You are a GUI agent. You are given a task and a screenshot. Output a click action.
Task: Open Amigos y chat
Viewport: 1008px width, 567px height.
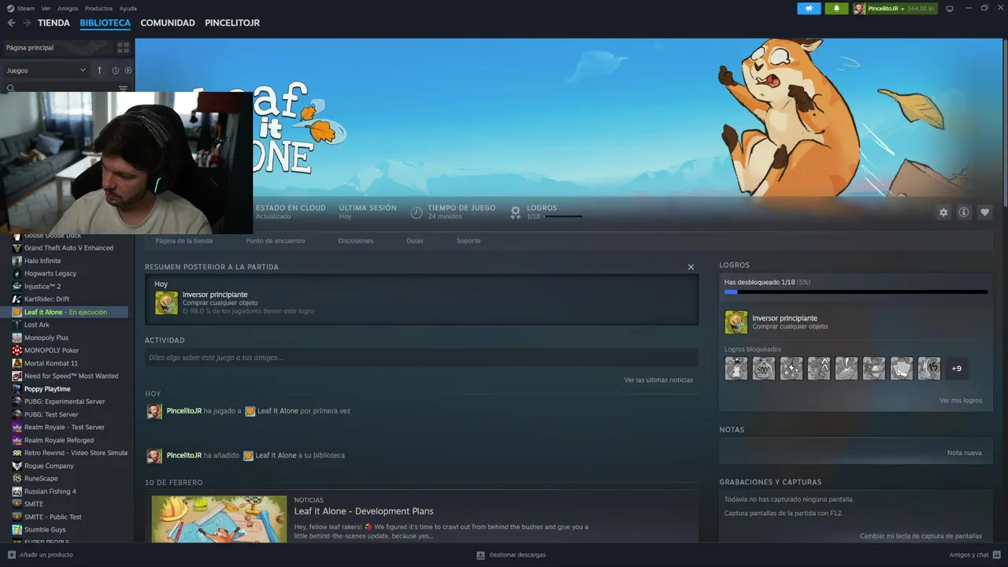(x=974, y=554)
